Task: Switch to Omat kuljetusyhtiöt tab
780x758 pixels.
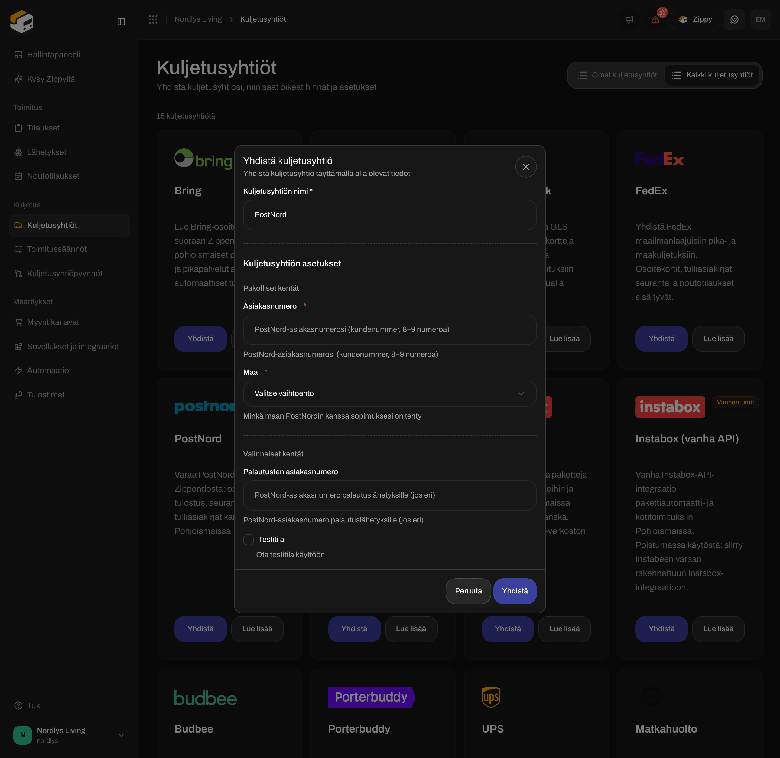Action: pyautogui.click(x=617, y=75)
